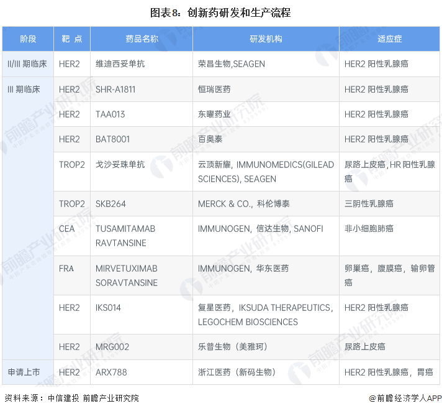Select drug name ARX788
The height and width of the screenshot is (411, 442).
pos(111,372)
